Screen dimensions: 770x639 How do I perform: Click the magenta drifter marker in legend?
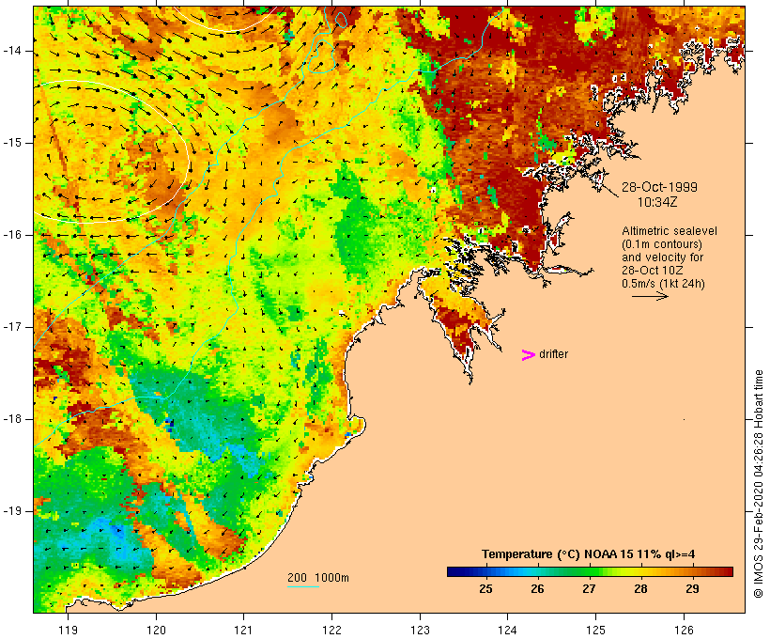(x=529, y=355)
